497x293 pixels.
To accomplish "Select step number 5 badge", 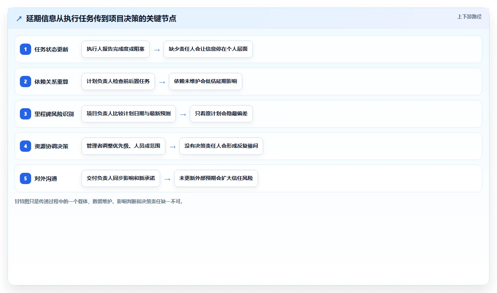I will (26, 178).
